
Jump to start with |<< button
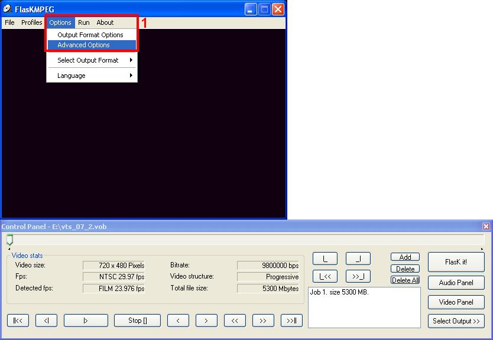(18, 321)
